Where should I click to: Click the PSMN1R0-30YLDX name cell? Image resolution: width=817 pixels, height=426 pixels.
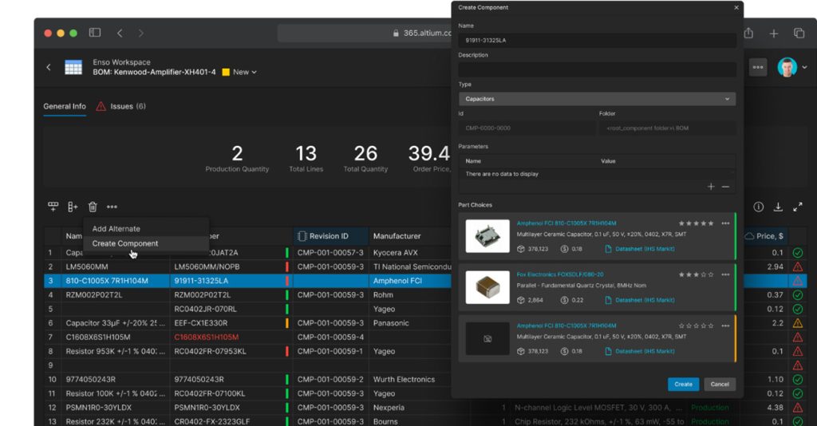pyautogui.click(x=115, y=407)
